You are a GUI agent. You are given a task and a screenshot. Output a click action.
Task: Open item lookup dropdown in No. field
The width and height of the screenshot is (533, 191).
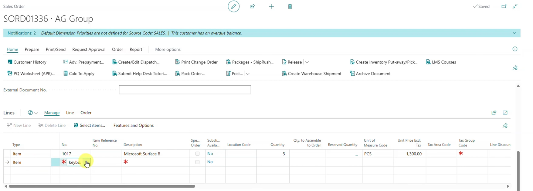[x=87, y=162]
